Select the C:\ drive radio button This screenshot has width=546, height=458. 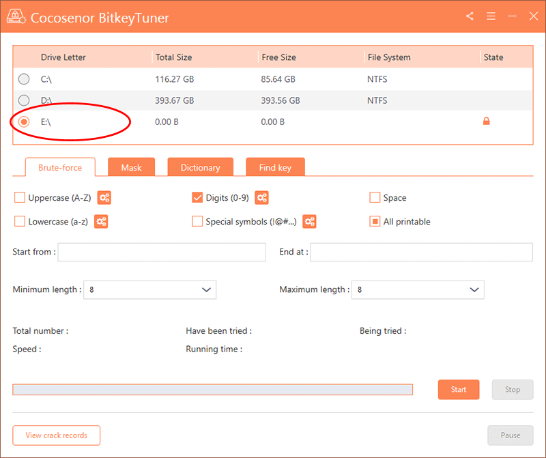(x=24, y=79)
